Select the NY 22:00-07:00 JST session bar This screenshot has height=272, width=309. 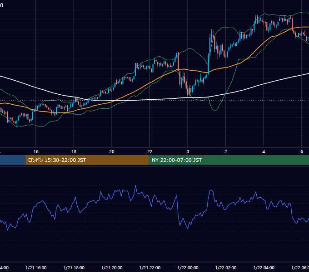pyautogui.click(x=229, y=160)
